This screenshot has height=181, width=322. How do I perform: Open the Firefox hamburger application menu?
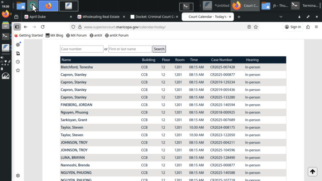tap(317, 27)
